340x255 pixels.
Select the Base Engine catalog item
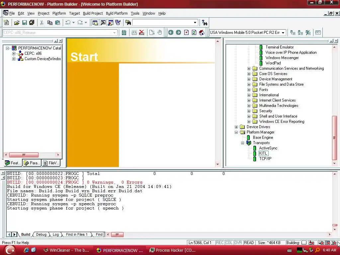263,137
